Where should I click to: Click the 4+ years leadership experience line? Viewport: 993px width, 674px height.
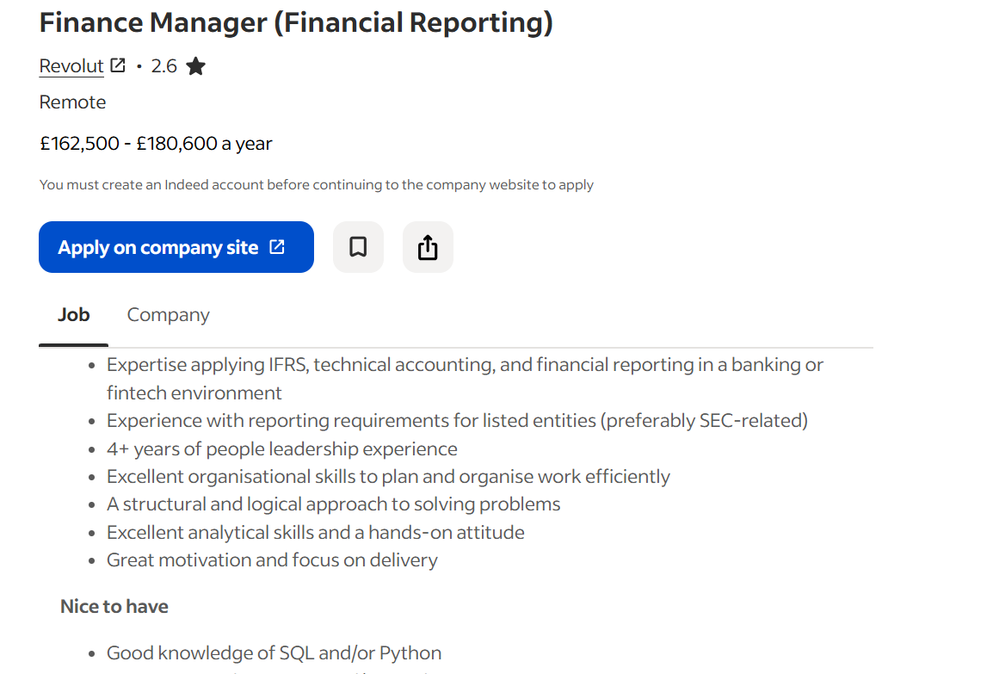pyautogui.click(x=282, y=449)
